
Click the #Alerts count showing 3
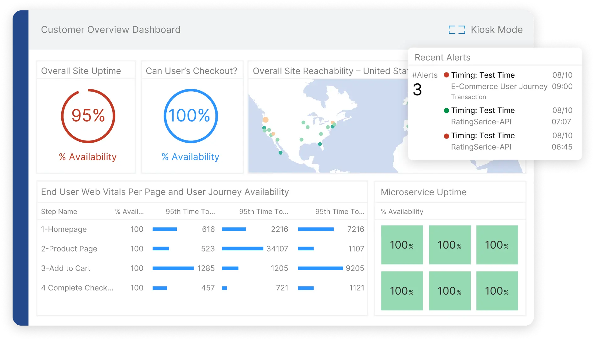point(418,90)
